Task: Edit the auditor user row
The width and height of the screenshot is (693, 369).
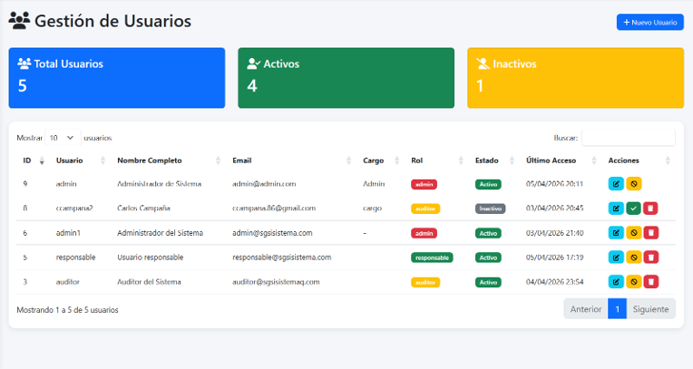Action: point(616,281)
